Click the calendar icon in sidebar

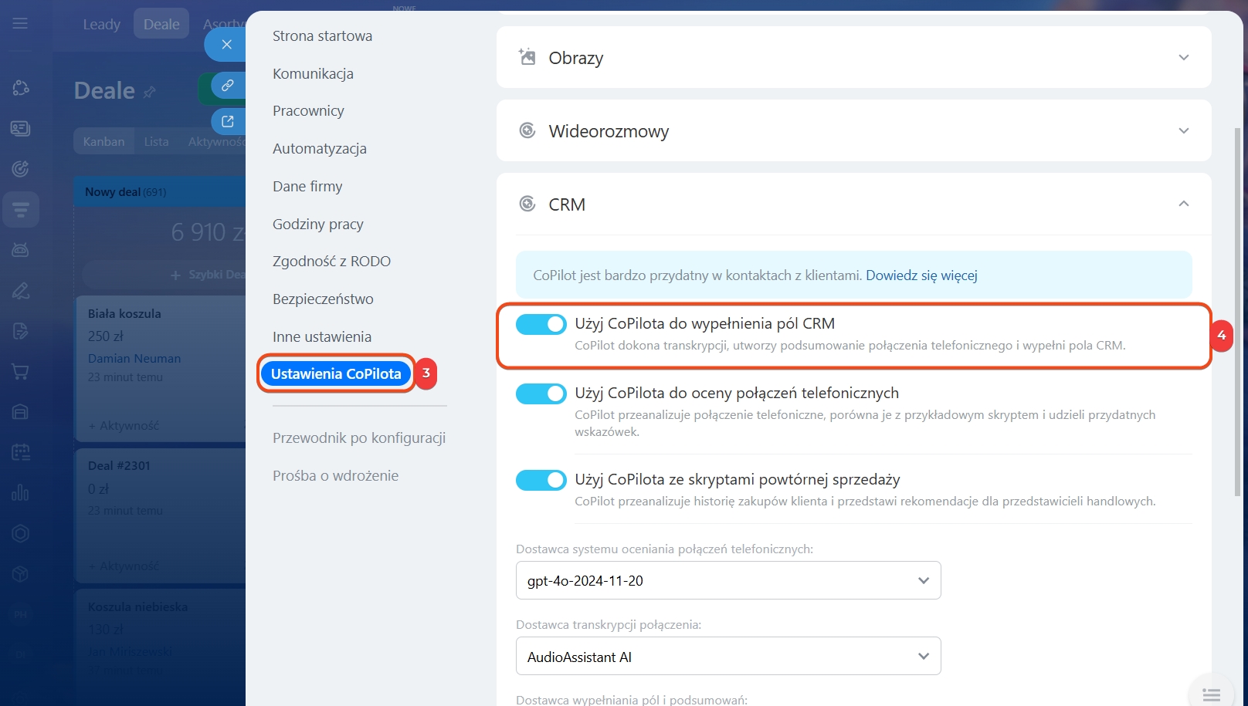(x=21, y=452)
